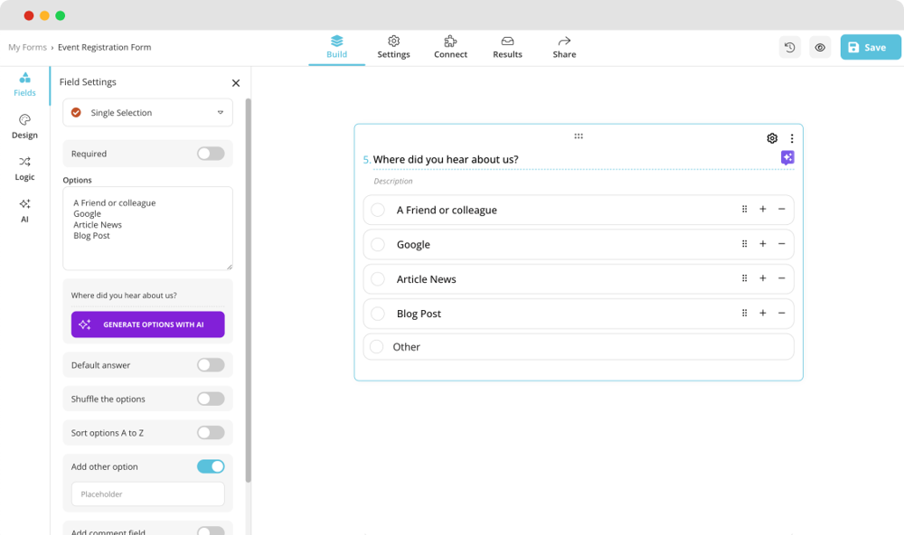Select the Fields sidebar panel
The height and width of the screenshot is (535, 904).
[24, 84]
